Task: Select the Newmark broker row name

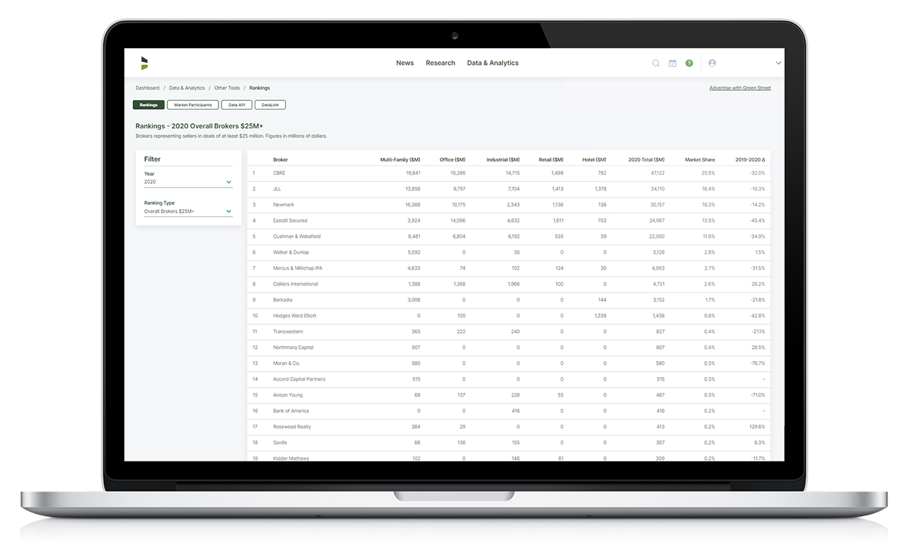Action: click(x=284, y=205)
